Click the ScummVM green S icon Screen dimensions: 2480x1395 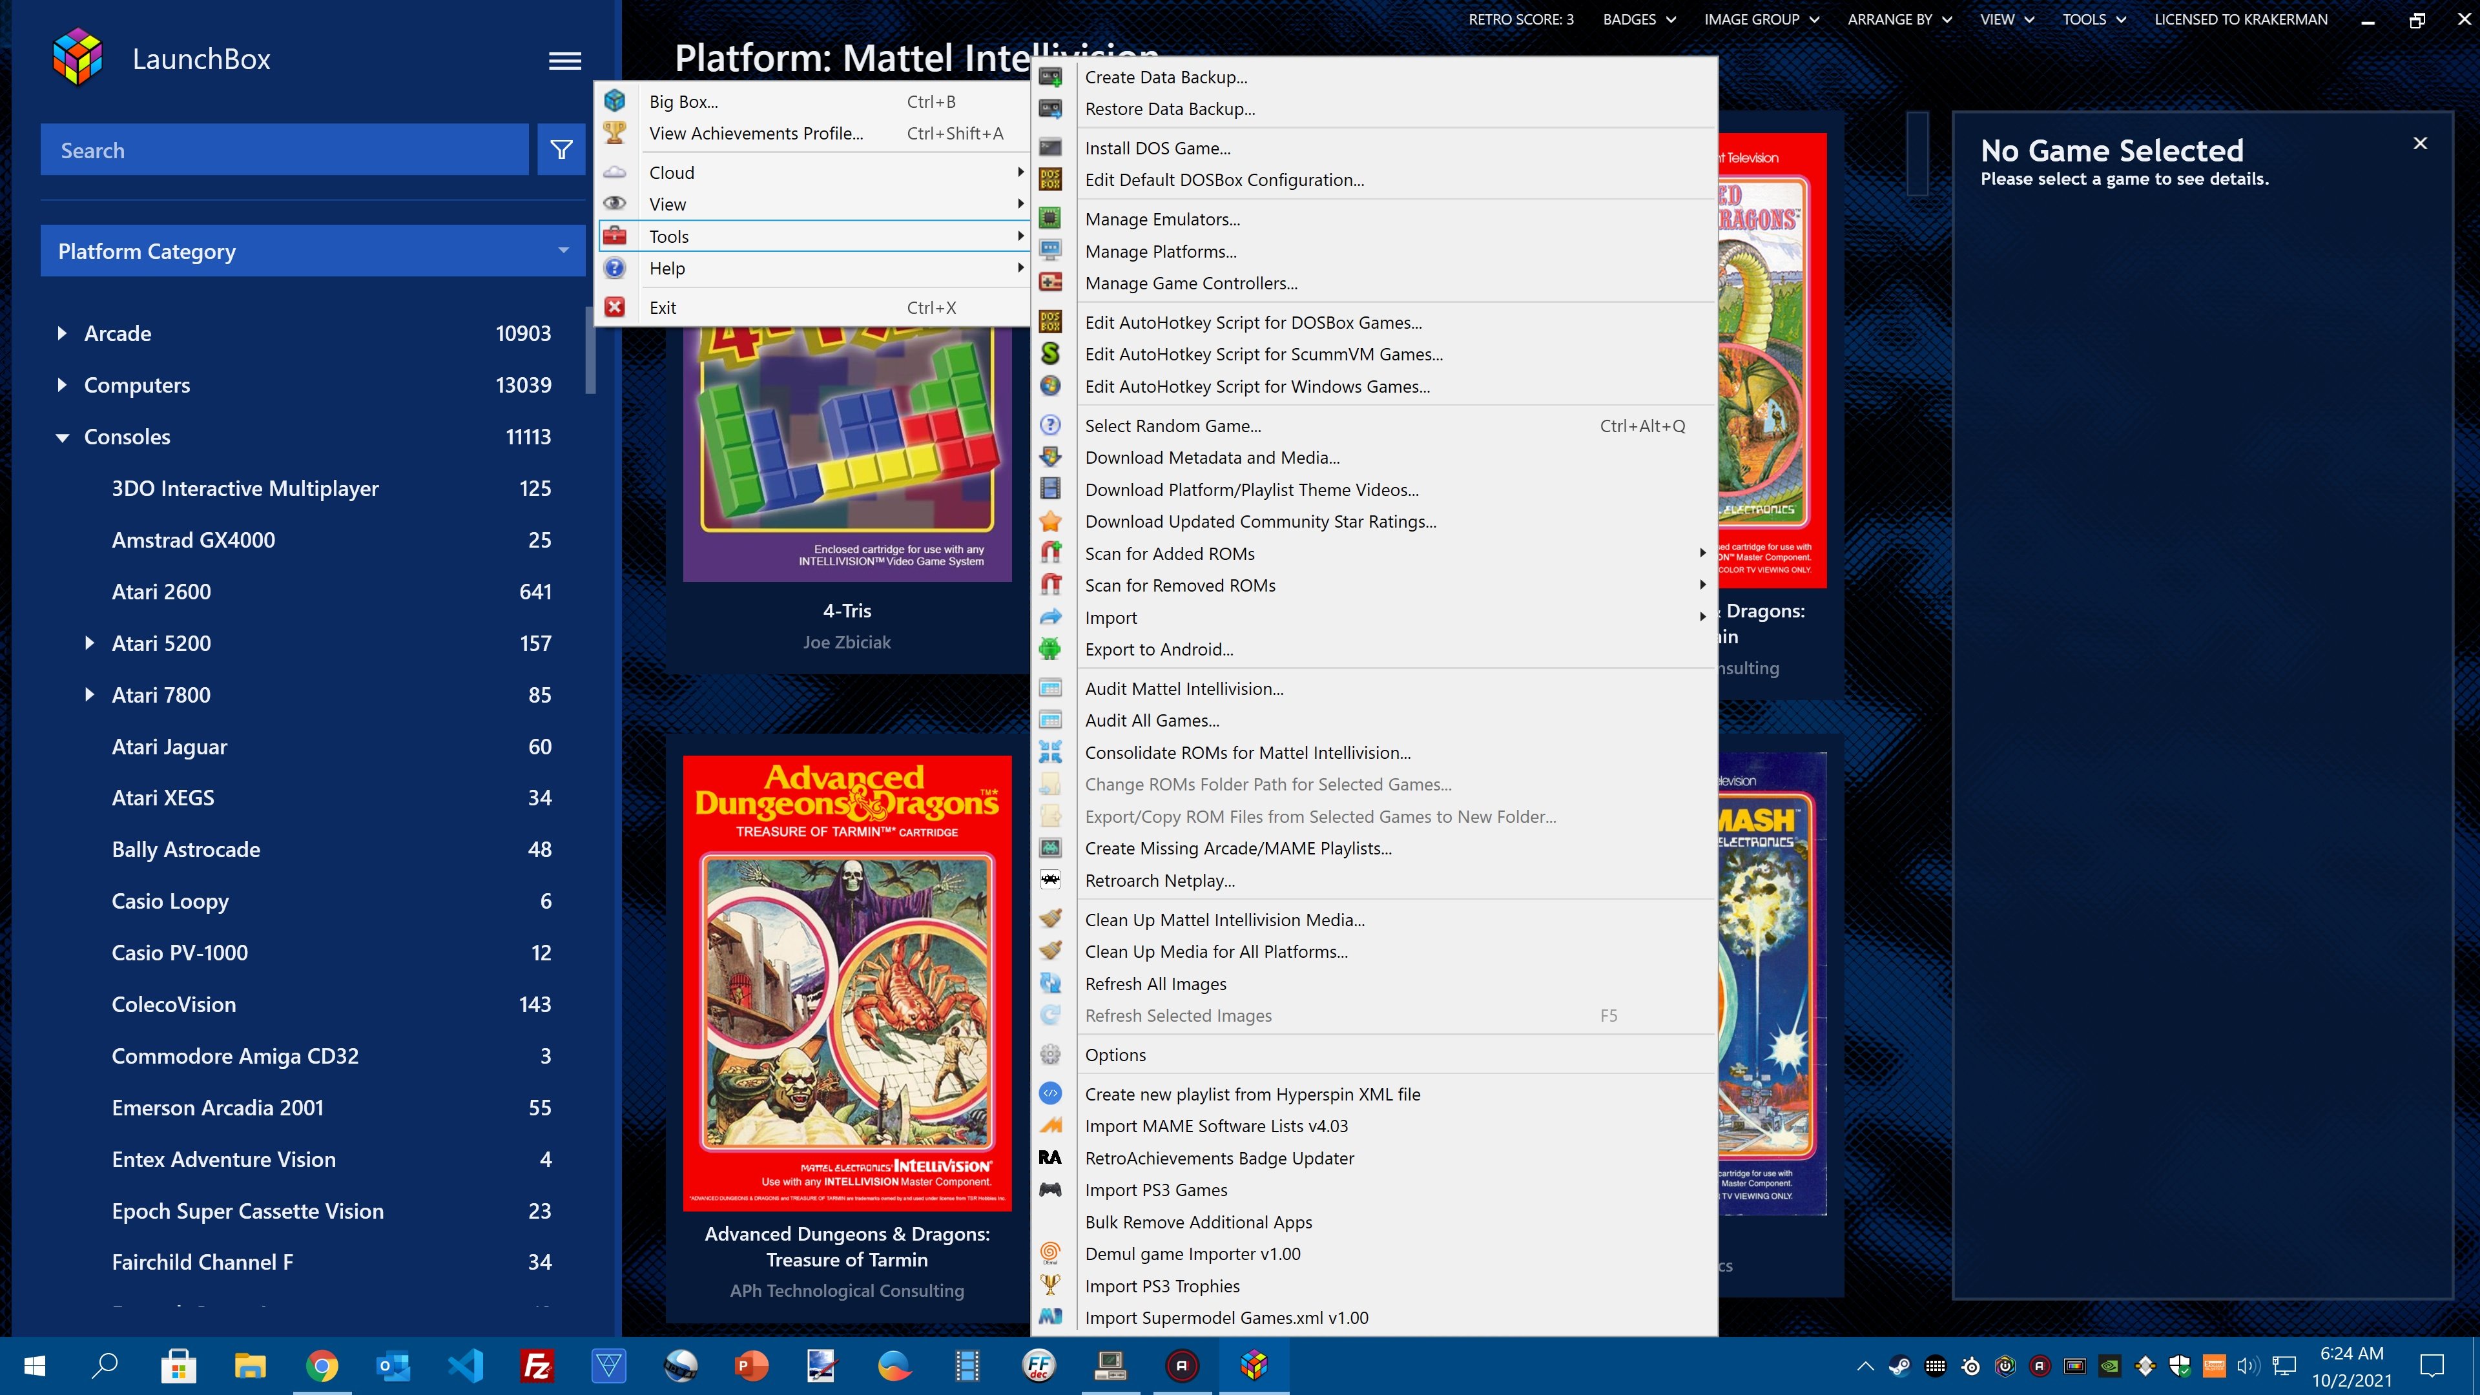click(1050, 353)
